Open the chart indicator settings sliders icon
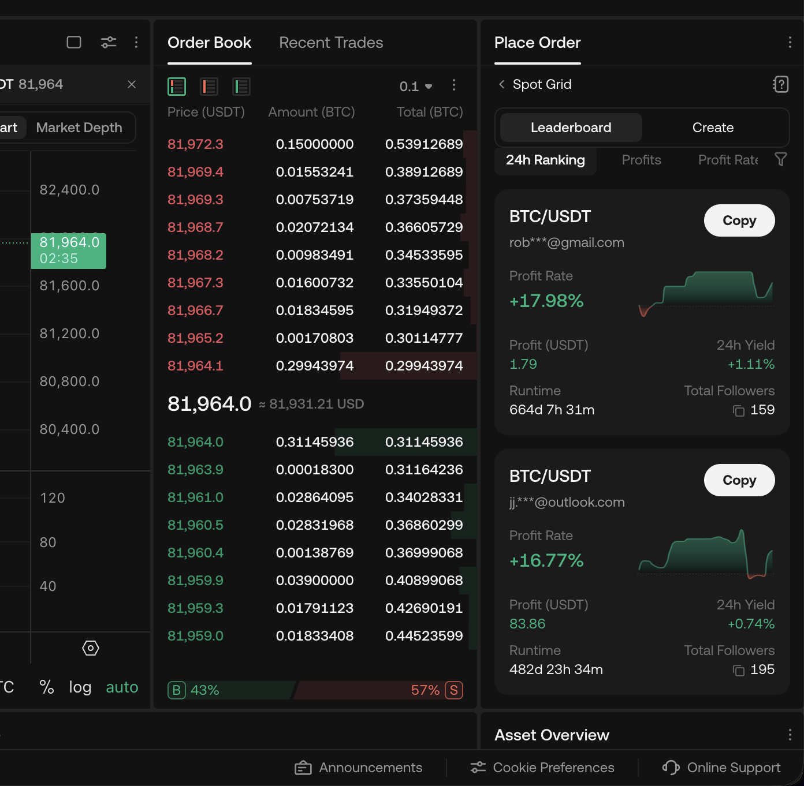Screen dimensions: 804x786 [109, 42]
